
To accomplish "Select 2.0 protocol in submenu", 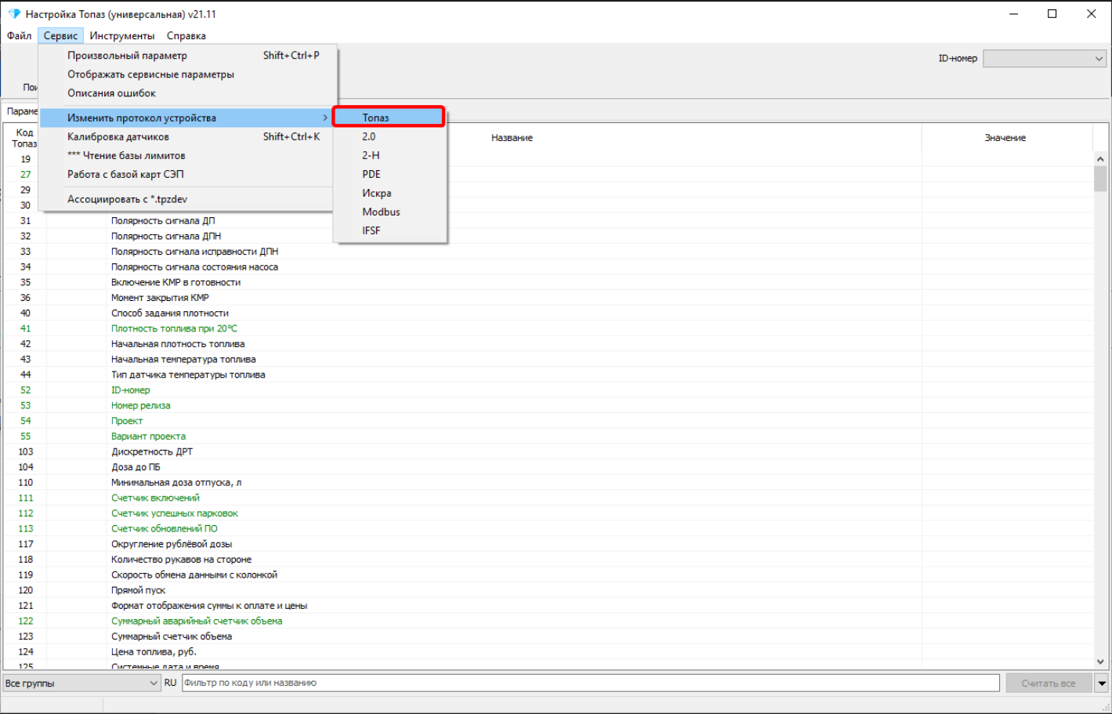I will 389,136.
